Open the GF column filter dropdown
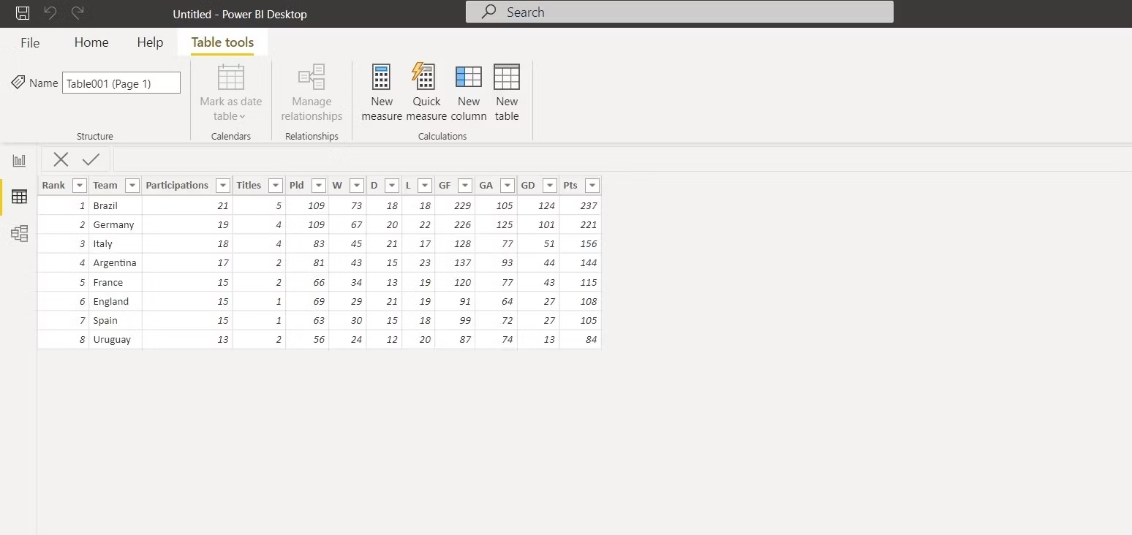 coord(465,186)
